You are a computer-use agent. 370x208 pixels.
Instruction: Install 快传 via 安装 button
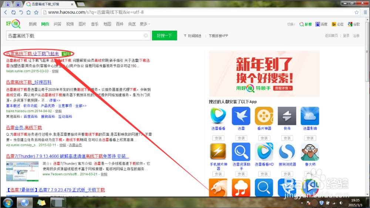(x=287, y=138)
